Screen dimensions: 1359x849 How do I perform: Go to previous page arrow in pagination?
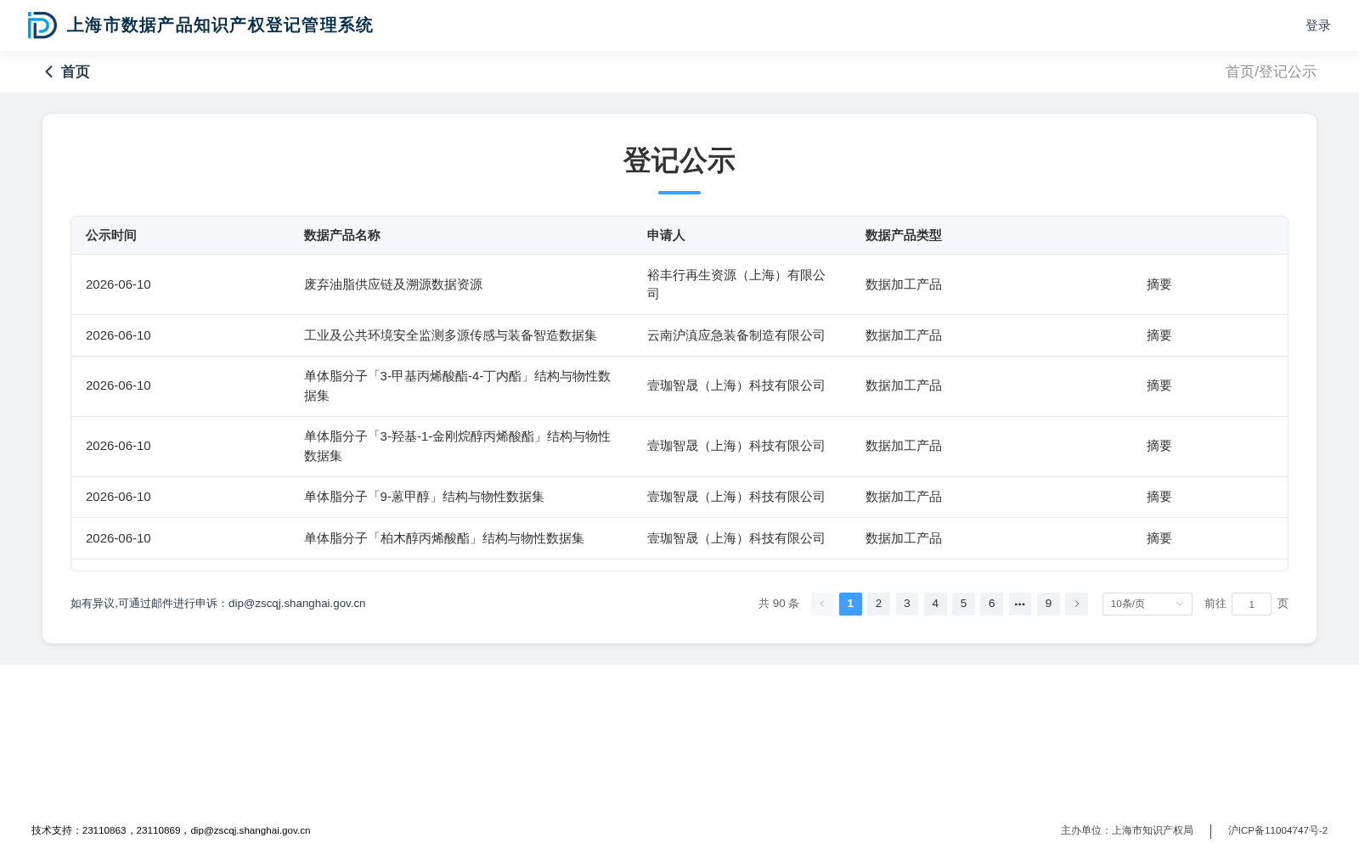pyautogui.click(x=822, y=604)
